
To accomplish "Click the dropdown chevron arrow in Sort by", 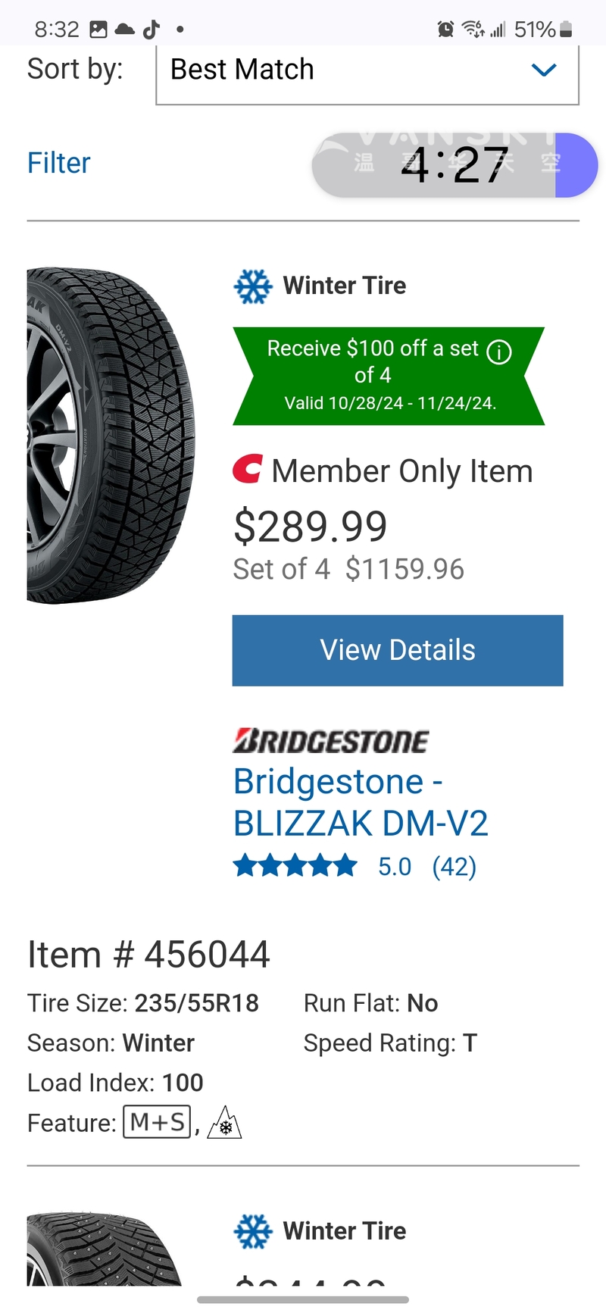I will [544, 70].
